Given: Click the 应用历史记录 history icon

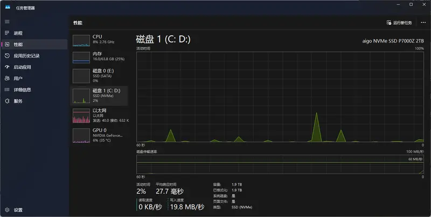Looking at the screenshot, I should click(7, 56).
